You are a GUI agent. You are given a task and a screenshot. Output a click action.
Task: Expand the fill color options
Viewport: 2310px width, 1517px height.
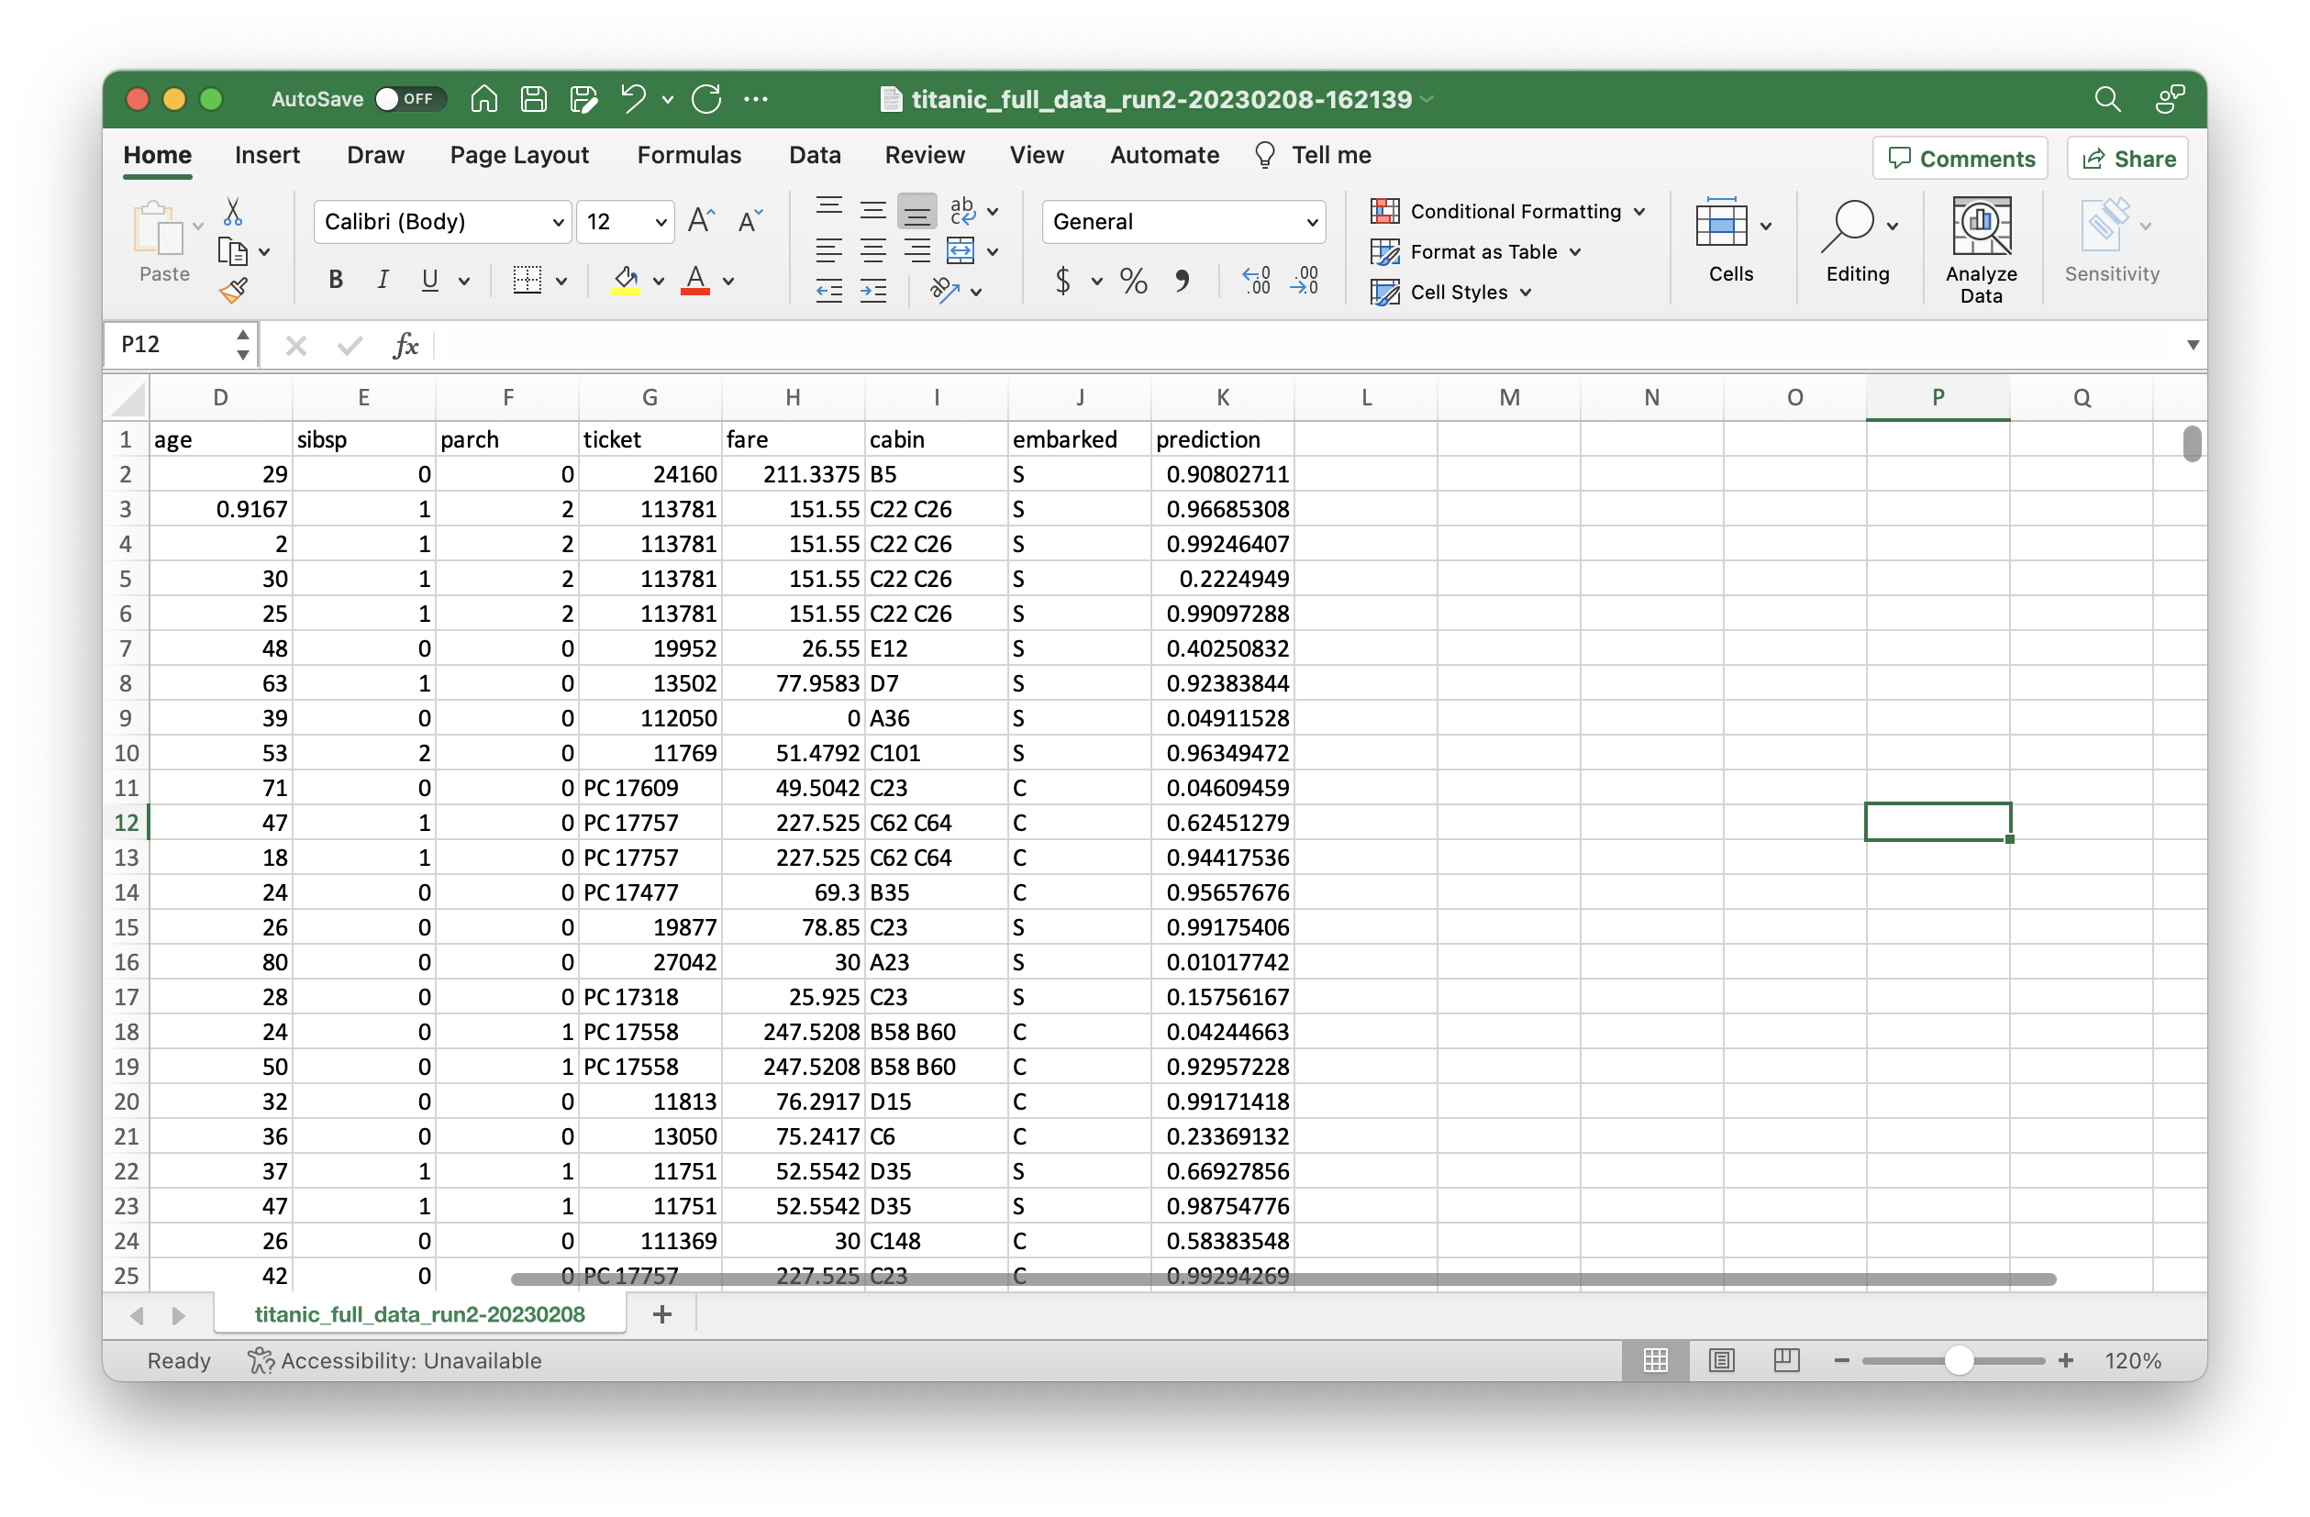click(658, 282)
